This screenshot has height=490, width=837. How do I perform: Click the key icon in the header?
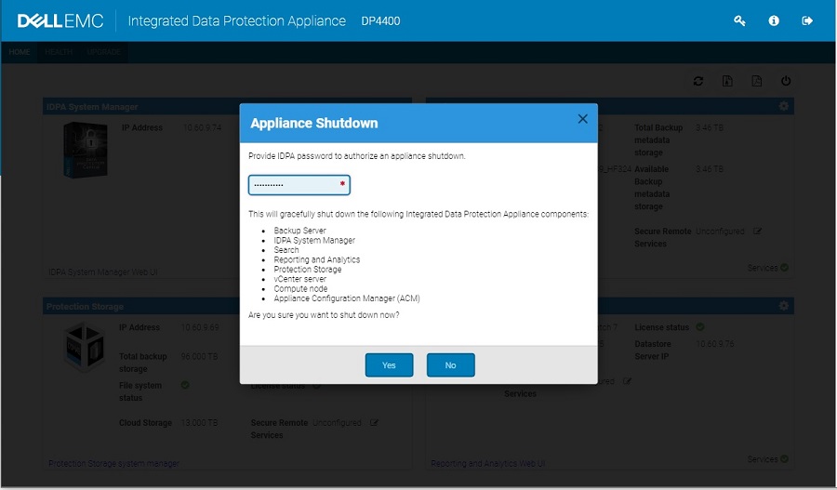(739, 20)
